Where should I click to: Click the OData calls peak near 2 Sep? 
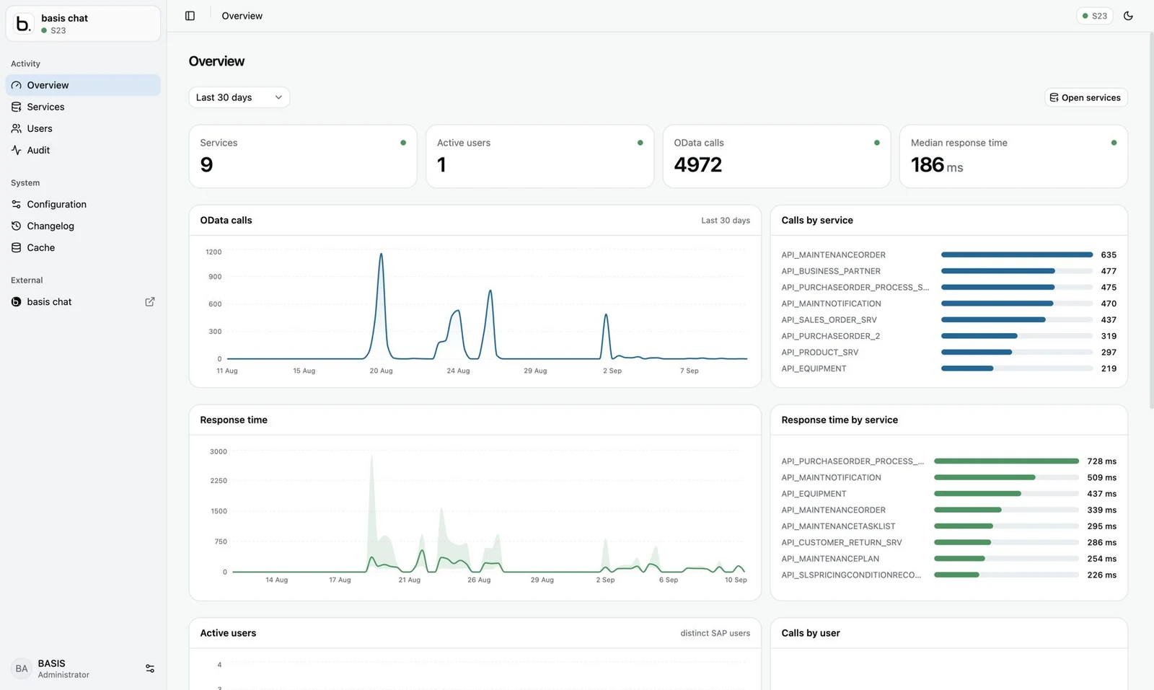(x=606, y=316)
